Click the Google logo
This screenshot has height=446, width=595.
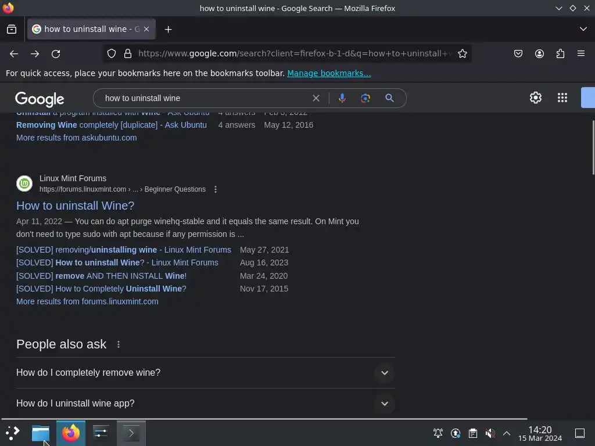tap(40, 99)
